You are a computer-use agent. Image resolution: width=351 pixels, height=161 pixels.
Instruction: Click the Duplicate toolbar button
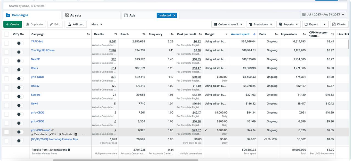click(x=35, y=24)
